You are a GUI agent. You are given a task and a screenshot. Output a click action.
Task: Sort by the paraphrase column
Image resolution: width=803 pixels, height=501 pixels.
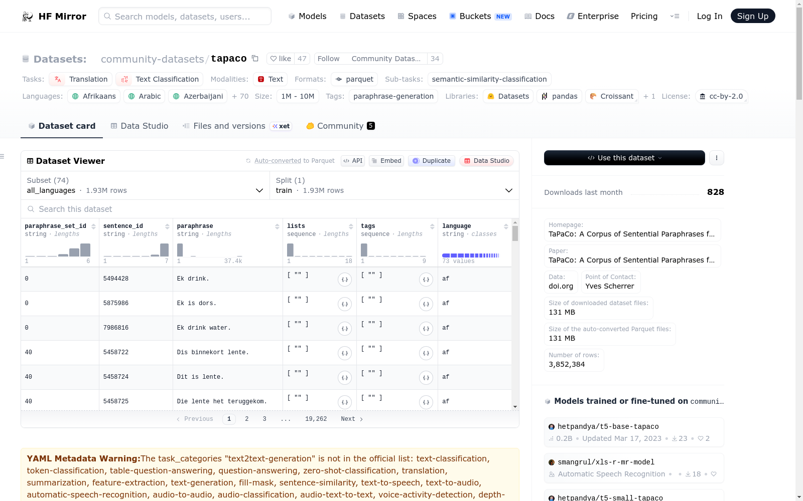point(277,226)
